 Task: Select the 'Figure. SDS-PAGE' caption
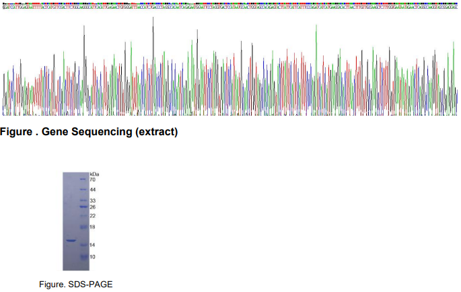coord(76,285)
